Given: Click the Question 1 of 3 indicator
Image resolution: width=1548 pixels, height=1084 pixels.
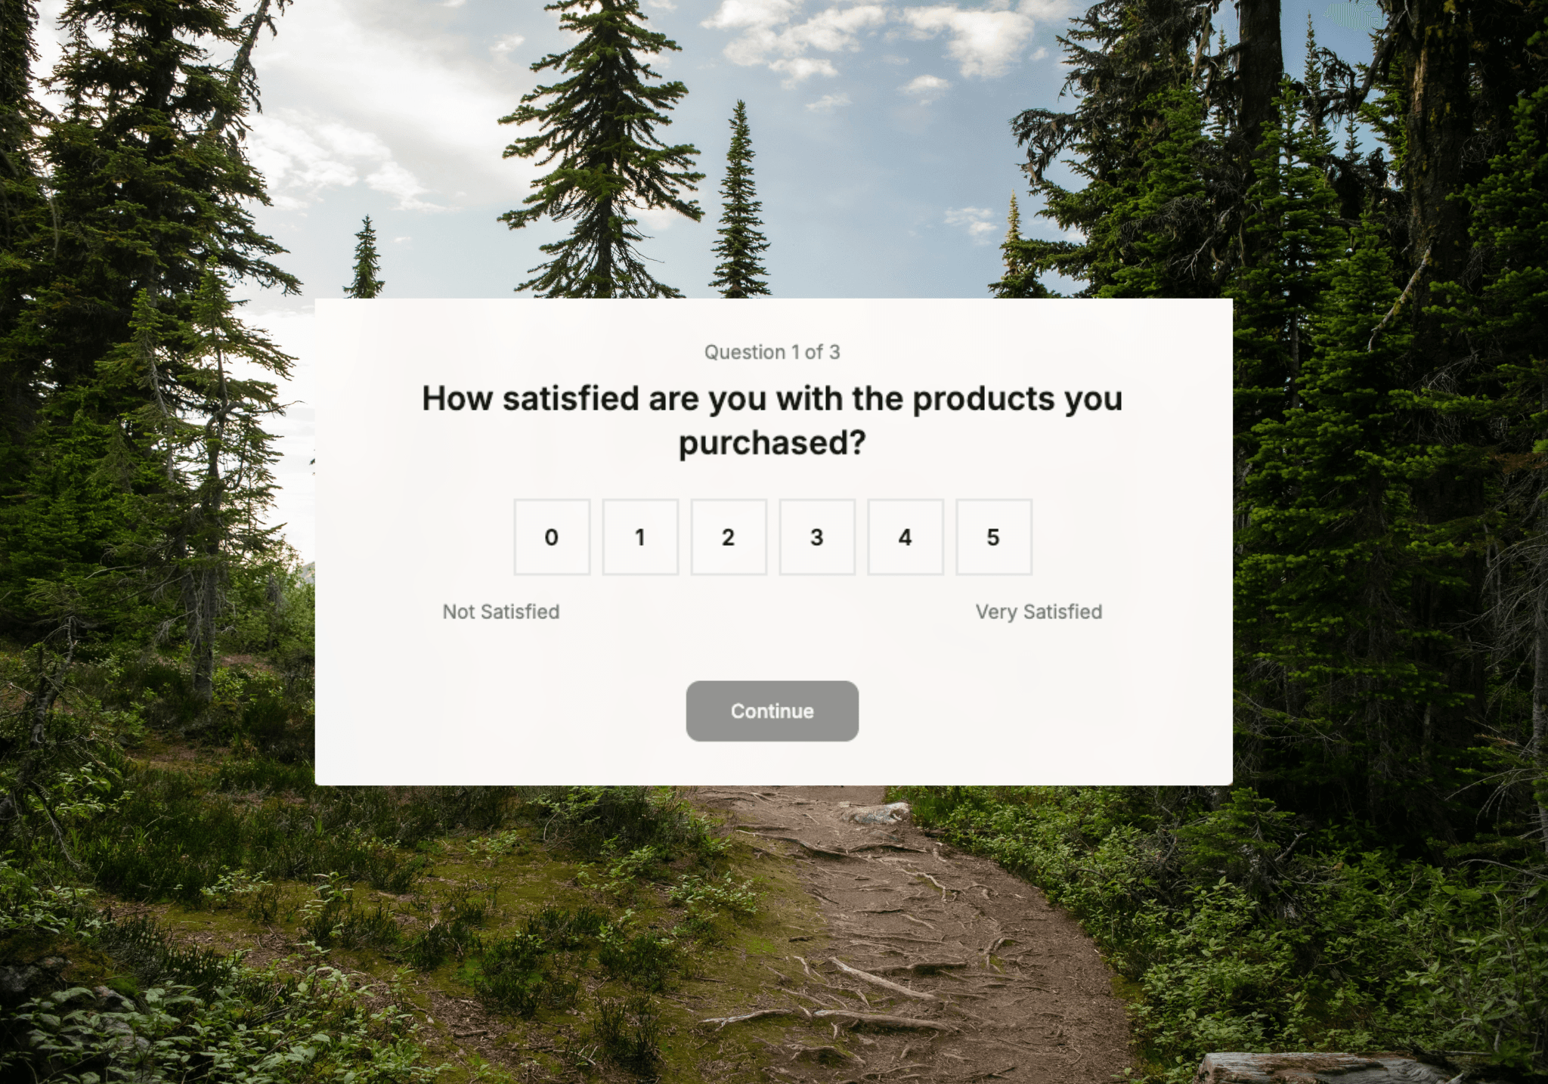Looking at the screenshot, I should 772,352.
